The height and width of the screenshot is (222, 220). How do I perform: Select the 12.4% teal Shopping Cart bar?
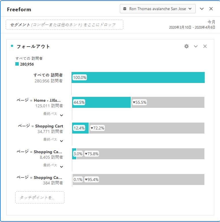(x=80, y=128)
